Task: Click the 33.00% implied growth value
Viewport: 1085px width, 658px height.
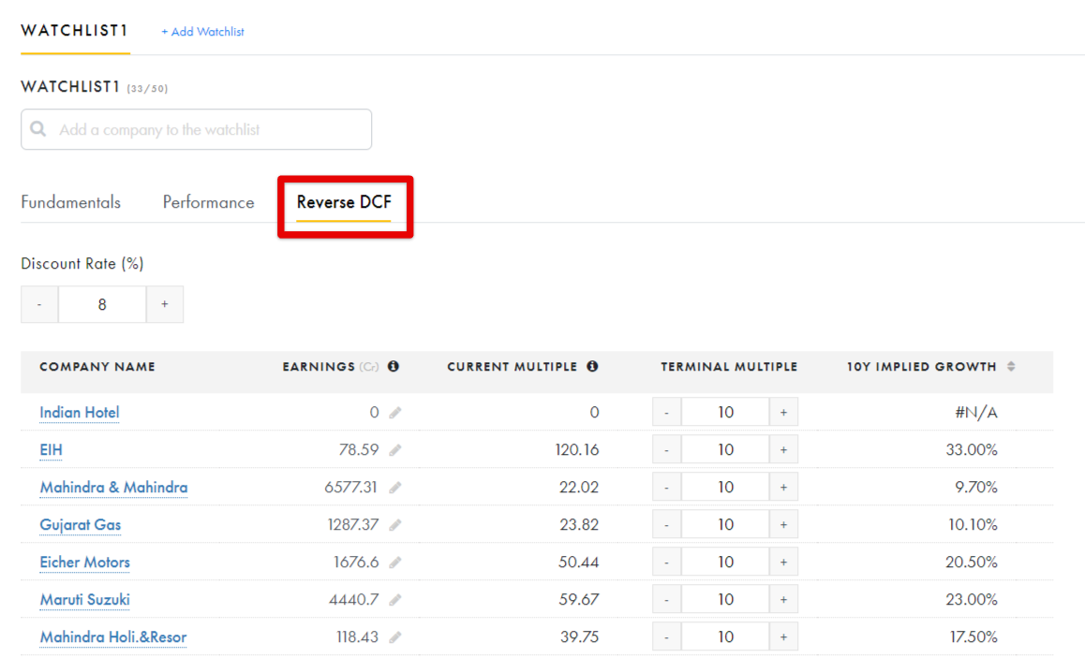Action: [972, 450]
